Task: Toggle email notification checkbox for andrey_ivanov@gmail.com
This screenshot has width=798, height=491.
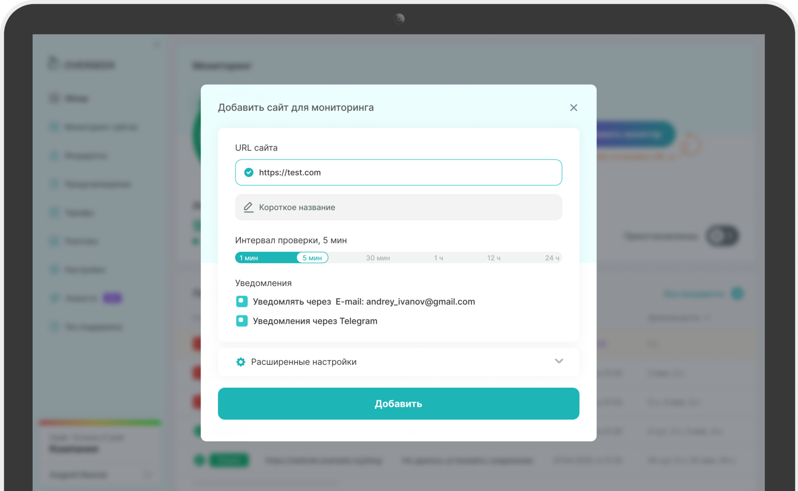Action: click(242, 302)
